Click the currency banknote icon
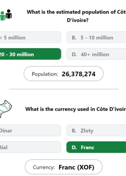 point(6,109)
